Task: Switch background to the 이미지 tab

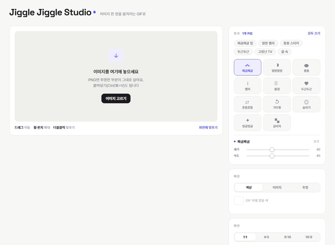Action: pyautogui.click(x=277, y=188)
